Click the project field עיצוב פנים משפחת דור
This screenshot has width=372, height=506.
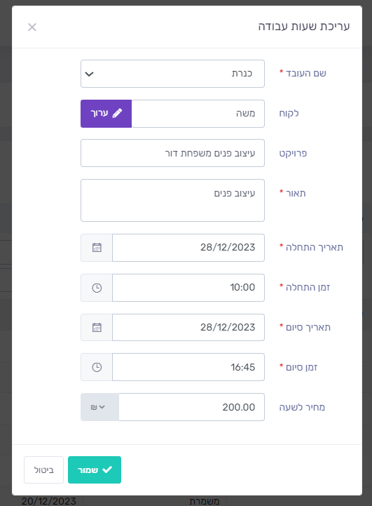tap(172, 153)
